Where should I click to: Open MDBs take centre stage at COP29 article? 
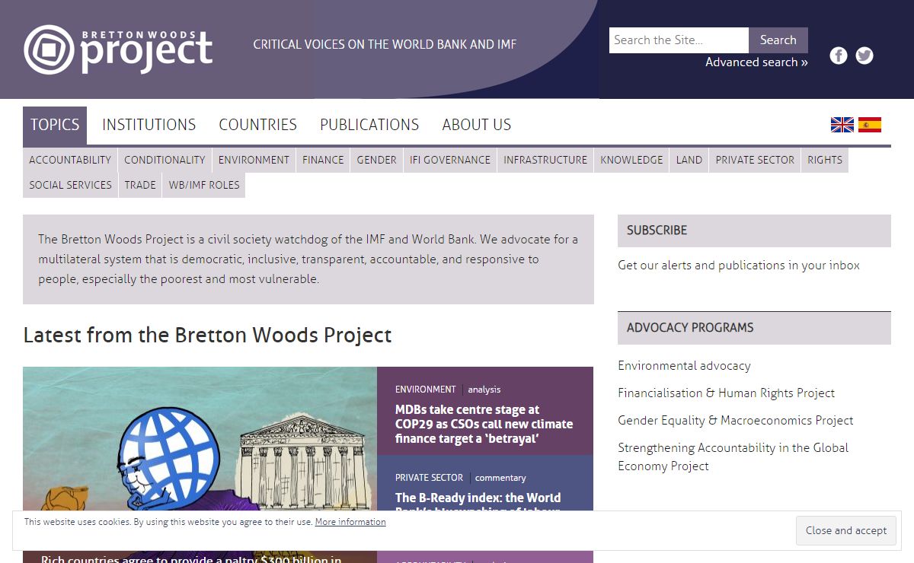coord(484,425)
